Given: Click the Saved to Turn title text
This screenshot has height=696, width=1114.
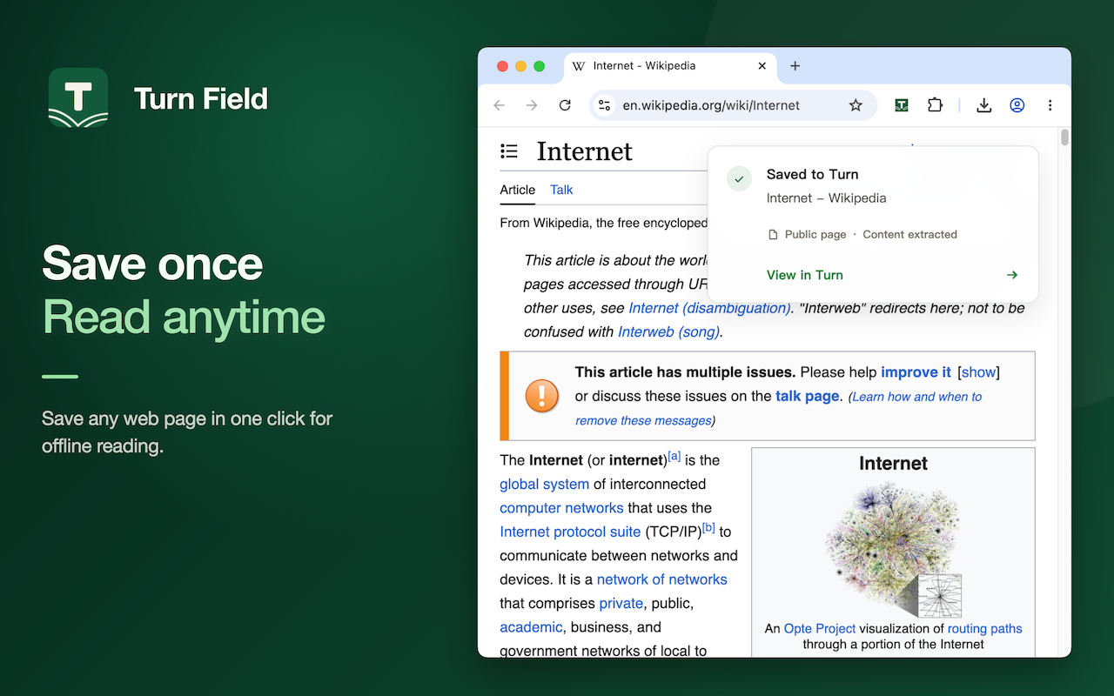Looking at the screenshot, I should (x=812, y=174).
